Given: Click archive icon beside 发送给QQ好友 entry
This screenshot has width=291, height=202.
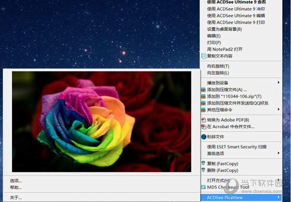Looking at the screenshot, I should [203, 103].
